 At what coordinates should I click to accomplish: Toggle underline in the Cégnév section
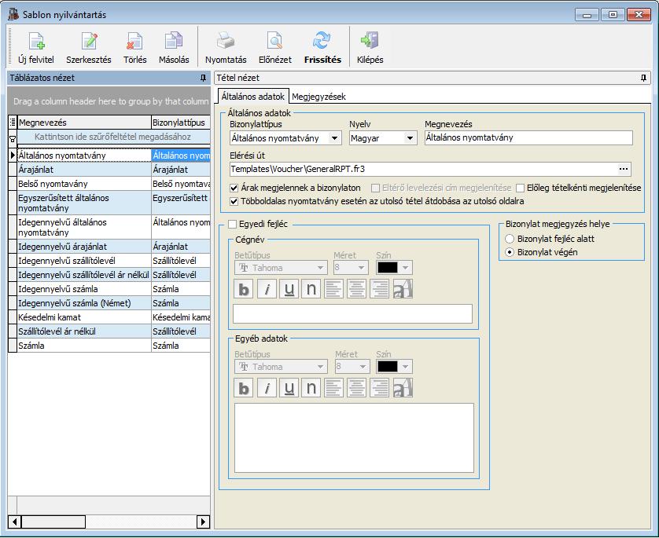coord(289,289)
